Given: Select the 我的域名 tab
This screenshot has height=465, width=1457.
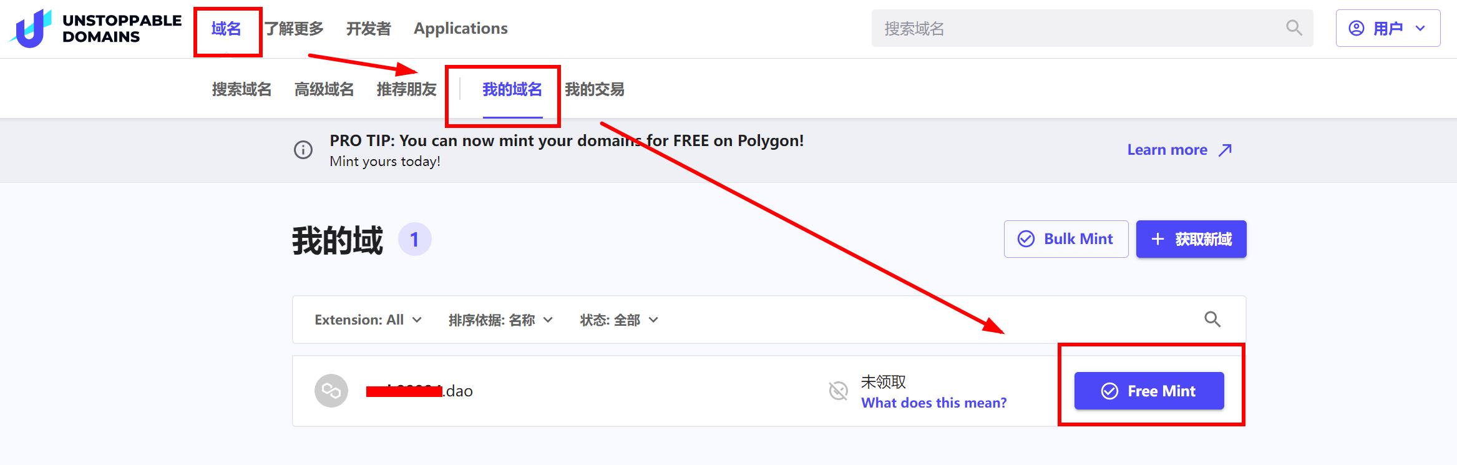Looking at the screenshot, I should click(x=512, y=89).
